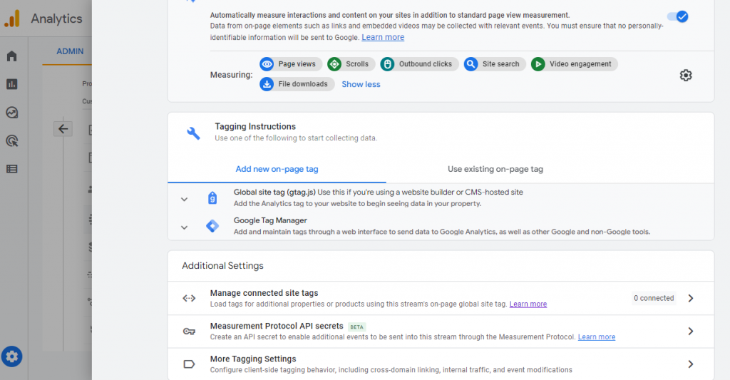Screen dimensions: 730x380
Task: Click the Home icon in left sidebar
Action: [x=11, y=56]
